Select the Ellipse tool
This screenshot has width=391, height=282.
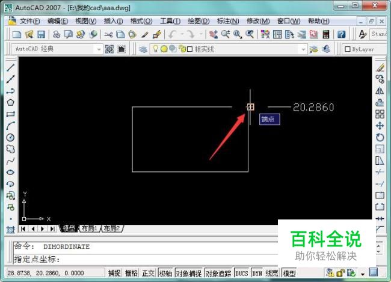pyautogui.click(x=10, y=173)
